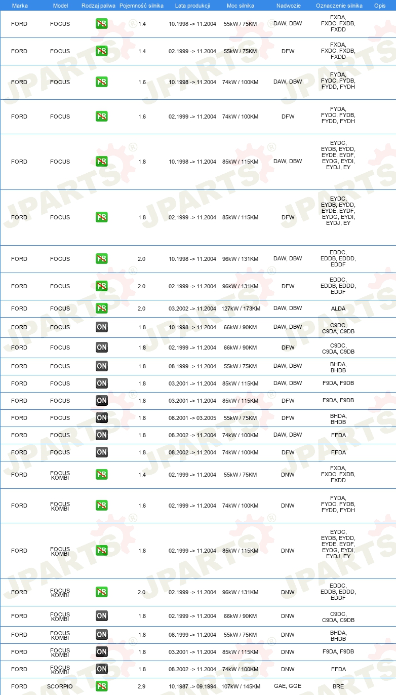Click the ON icon for Focus Kombi 66kW
This screenshot has width=396, height=695.
point(102,616)
